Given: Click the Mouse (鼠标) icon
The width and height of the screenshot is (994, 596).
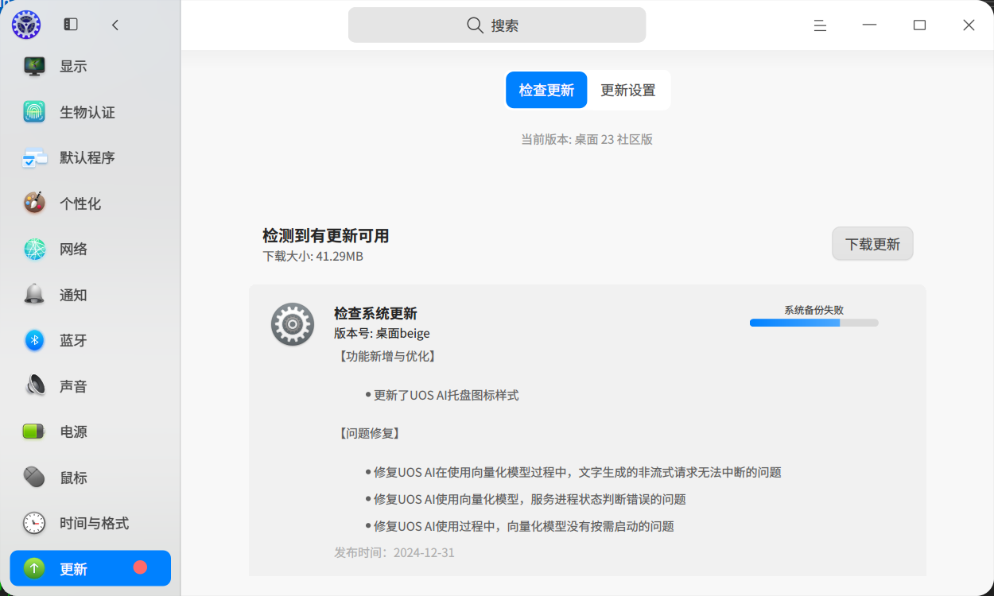Looking at the screenshot, I should tap(34, 478).
